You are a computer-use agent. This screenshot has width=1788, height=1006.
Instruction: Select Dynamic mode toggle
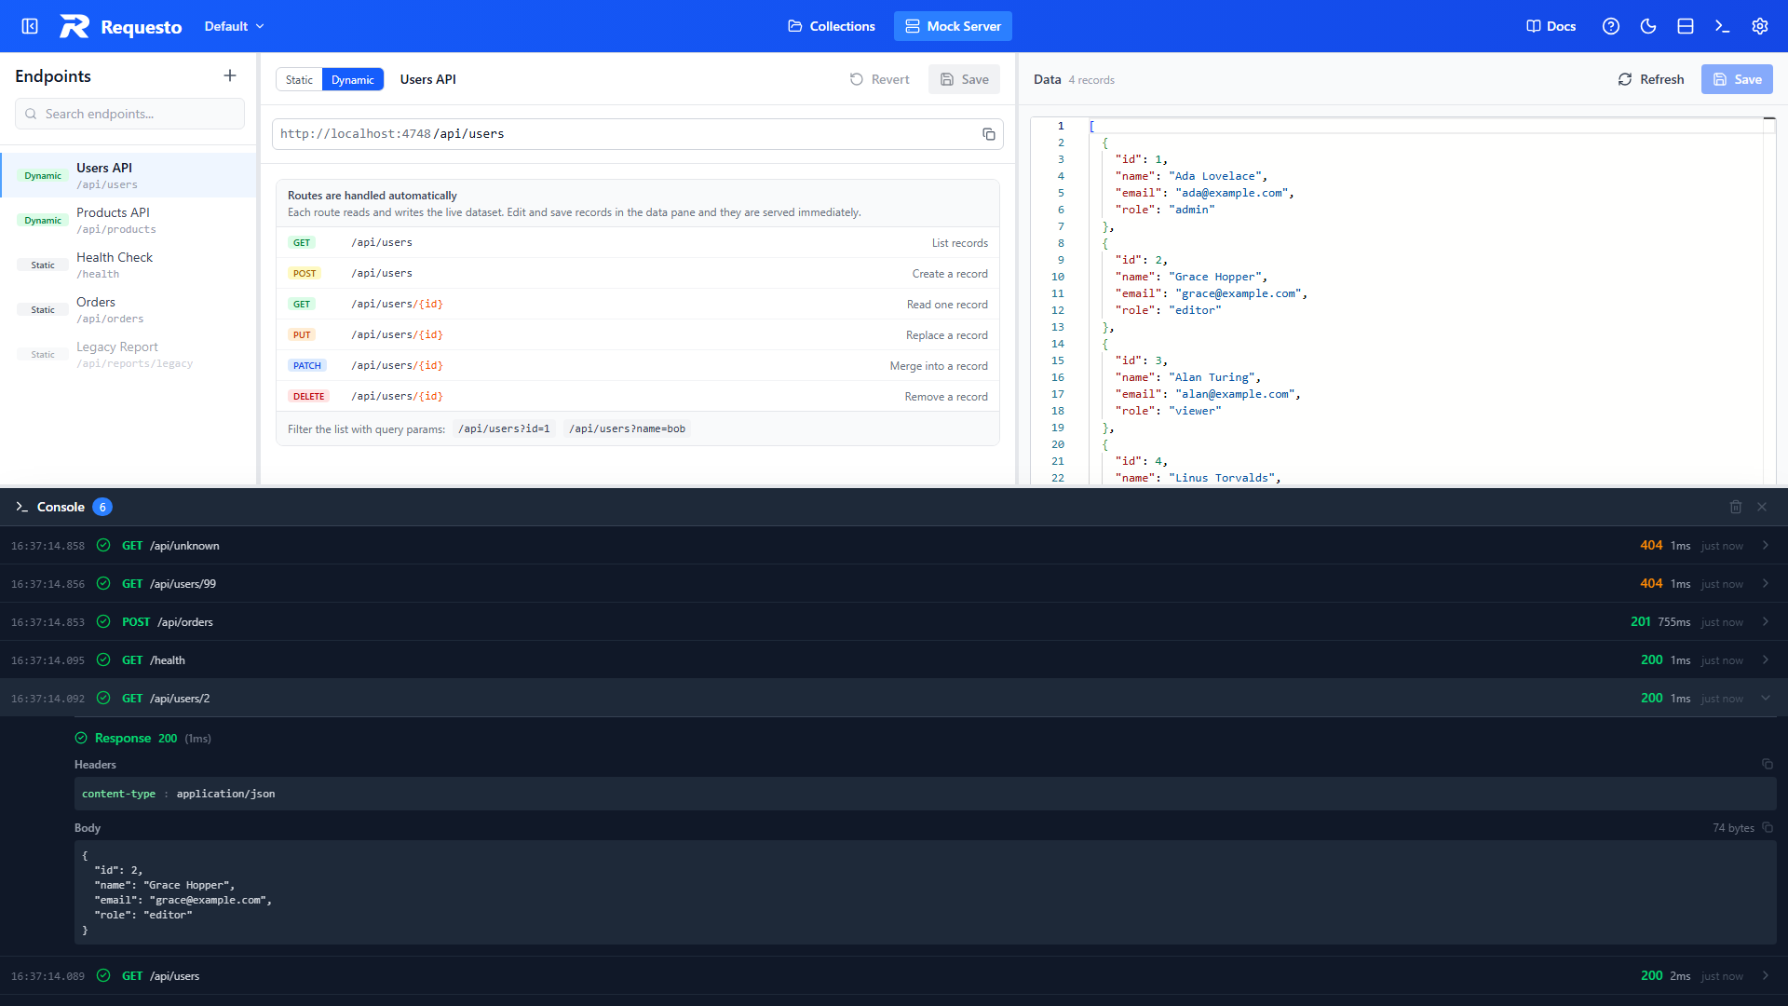pos(353,79)
